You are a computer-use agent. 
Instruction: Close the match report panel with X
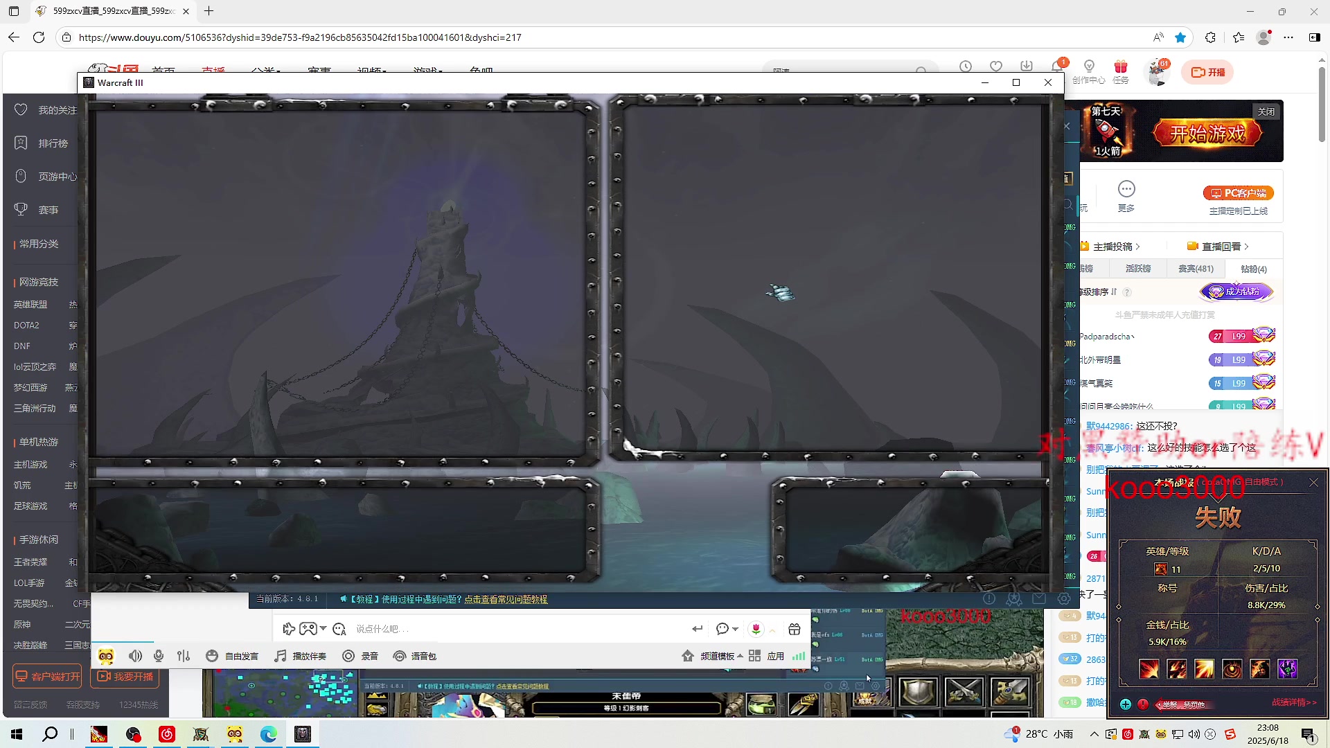[x=1313, y=483]
